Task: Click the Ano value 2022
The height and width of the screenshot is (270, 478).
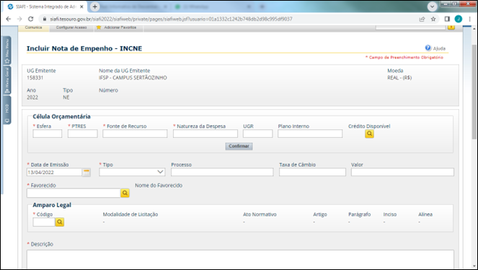Action: pos(32,97)
